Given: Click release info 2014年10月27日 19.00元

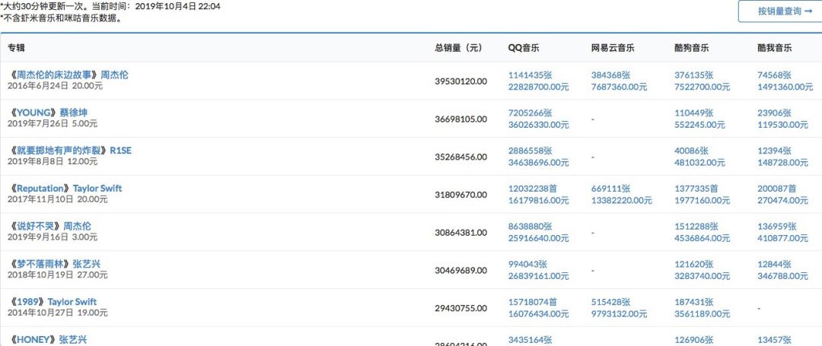Looking at the screenshot, I should coord(58,313).
